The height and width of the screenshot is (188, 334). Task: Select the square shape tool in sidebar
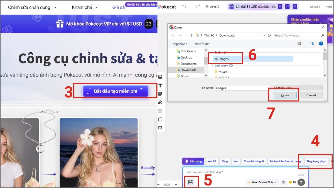click(x=160, y=119)
